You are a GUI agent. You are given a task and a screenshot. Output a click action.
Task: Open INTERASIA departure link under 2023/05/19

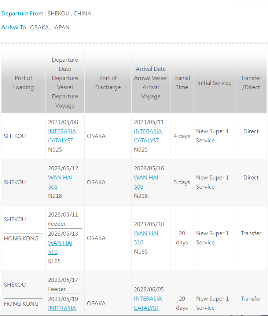[62, 308]
